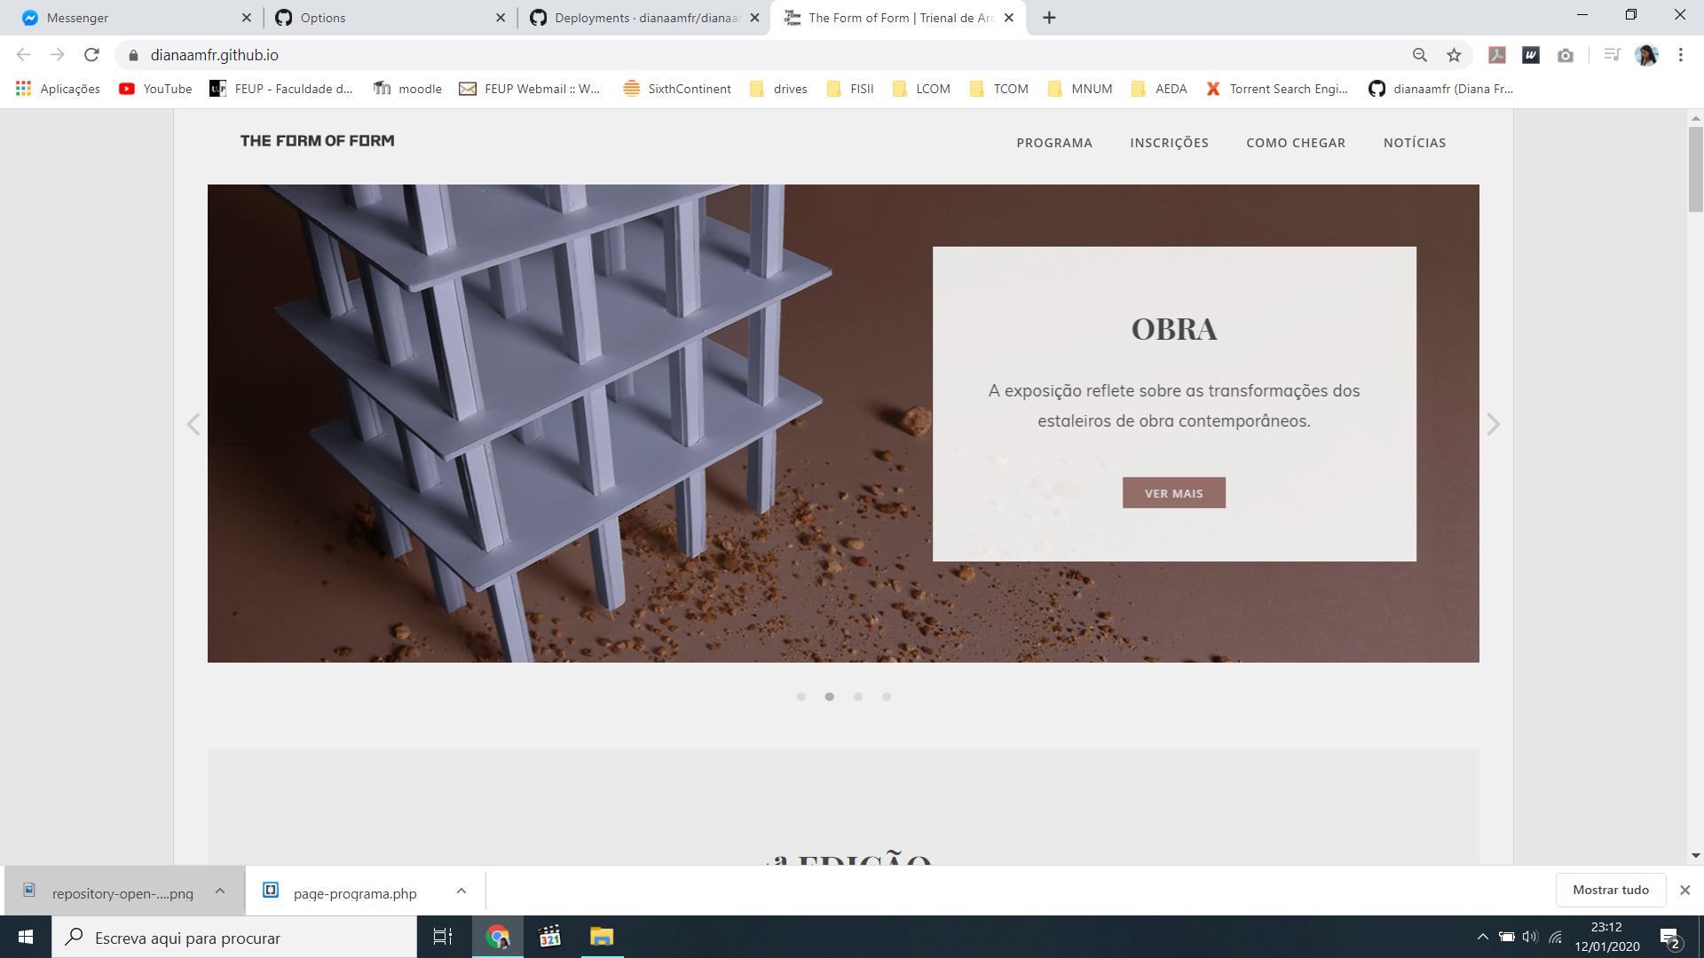Select the second carousel slide dot

click(830, 697)
